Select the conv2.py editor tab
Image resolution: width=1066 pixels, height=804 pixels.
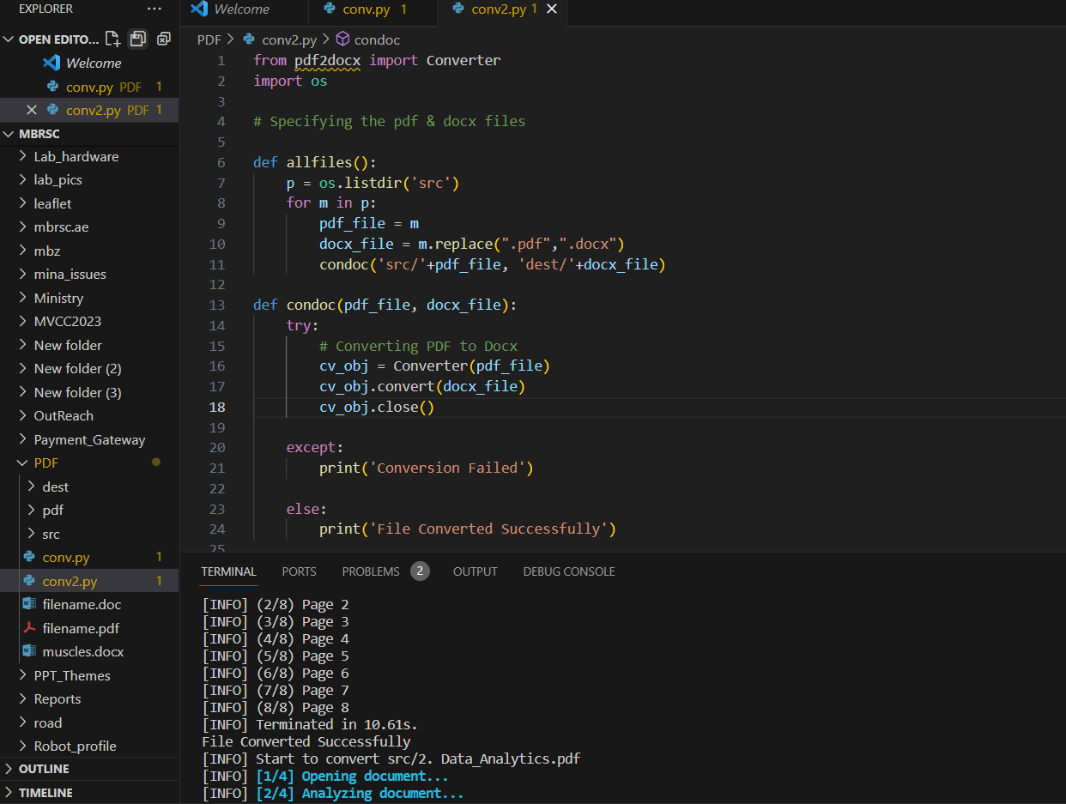tap(500, 9)
